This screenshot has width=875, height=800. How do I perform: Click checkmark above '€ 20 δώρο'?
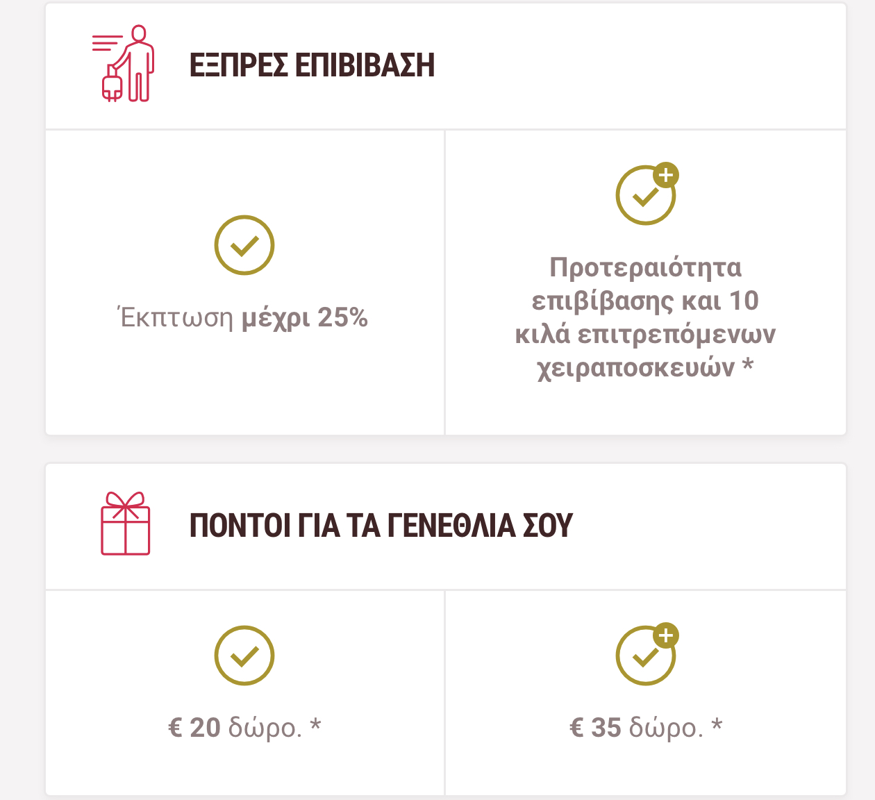[244, 656]
